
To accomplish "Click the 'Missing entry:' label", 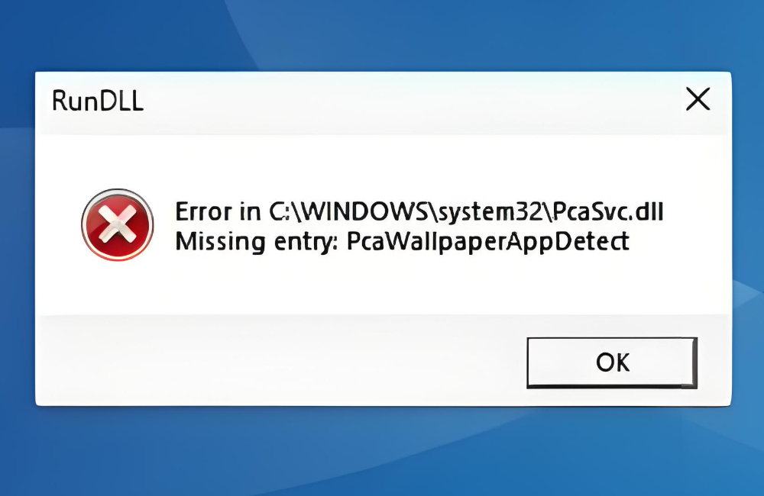I will [256, 242].
